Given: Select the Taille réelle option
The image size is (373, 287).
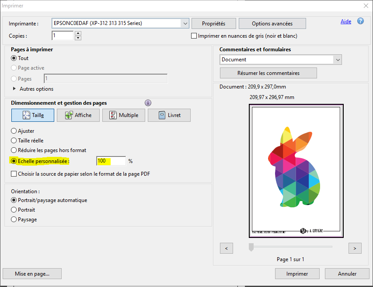Looking at the screenshot, I should [x=14, y=141].
